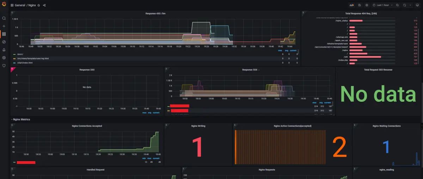Open the Handled Request panel title
Image resolution: width=423 pixels, height=179 pixels.
point(96,170)
